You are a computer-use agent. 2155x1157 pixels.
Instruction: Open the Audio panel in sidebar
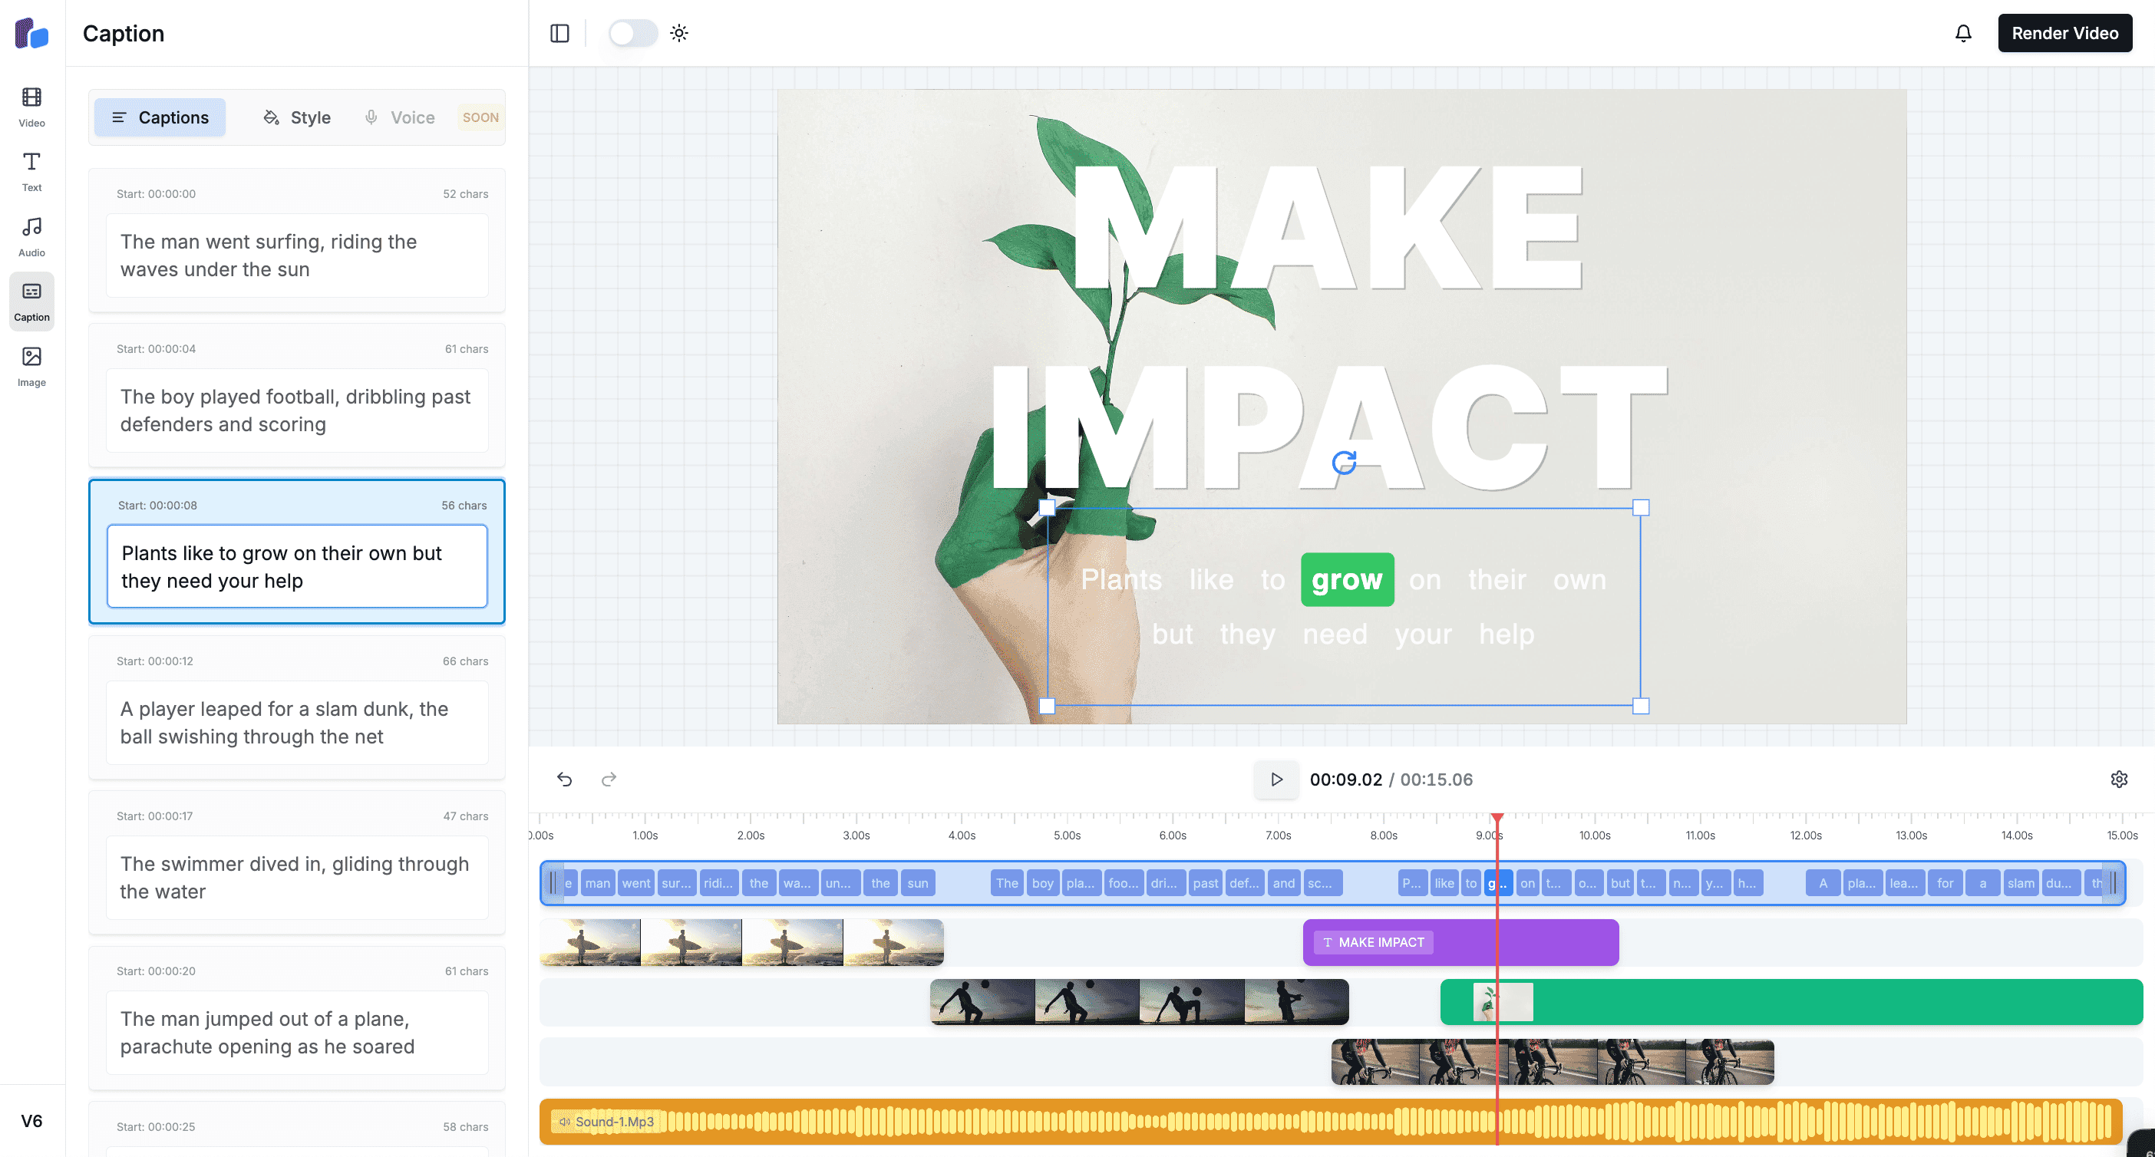[31, 237]
